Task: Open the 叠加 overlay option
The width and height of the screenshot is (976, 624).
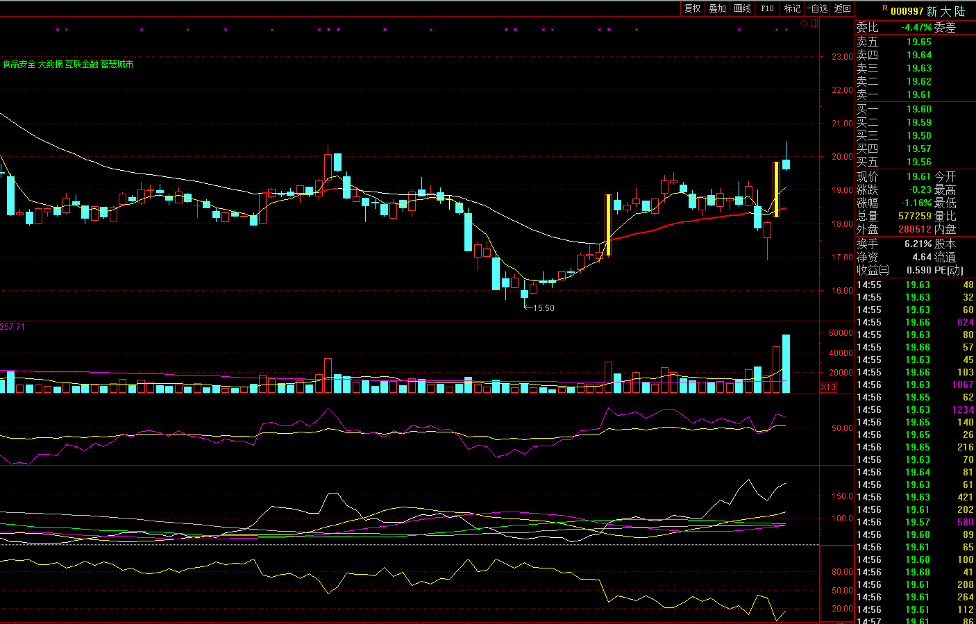Action: point(717,8)
